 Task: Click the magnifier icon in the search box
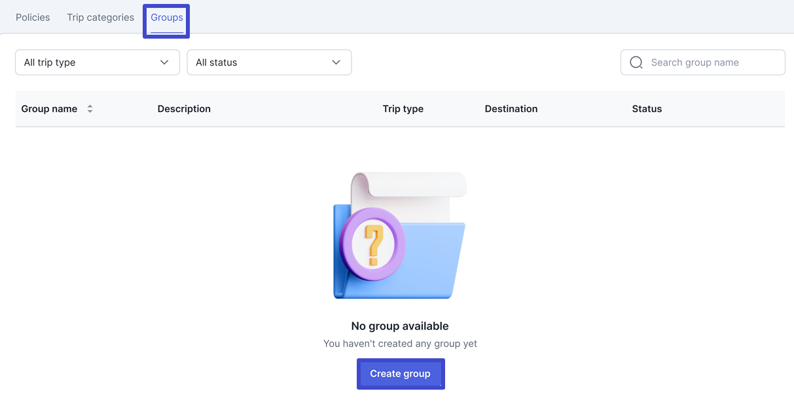point(636,63)
